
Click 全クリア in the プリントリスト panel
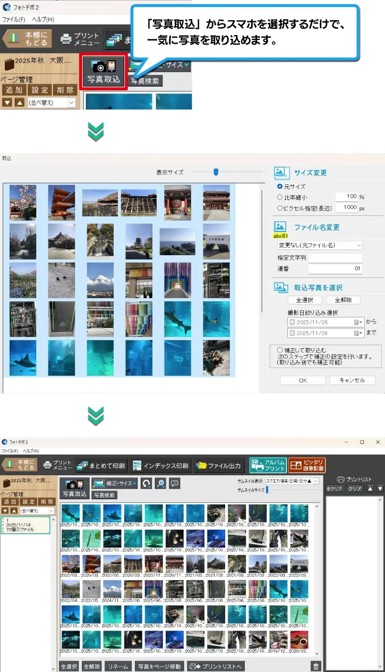335,489
